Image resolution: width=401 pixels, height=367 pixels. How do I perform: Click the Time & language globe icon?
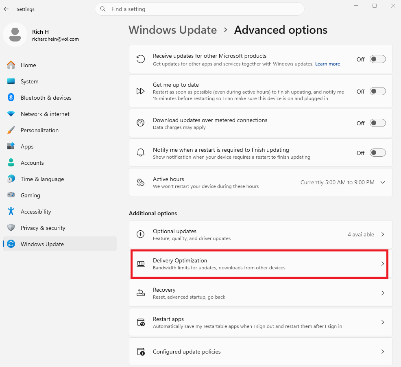11,179
